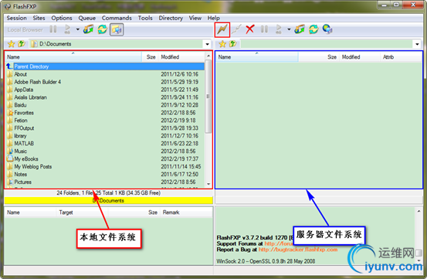Sort remote list by Name column
This screenshot has height=279, width=427.
point(257,57)
